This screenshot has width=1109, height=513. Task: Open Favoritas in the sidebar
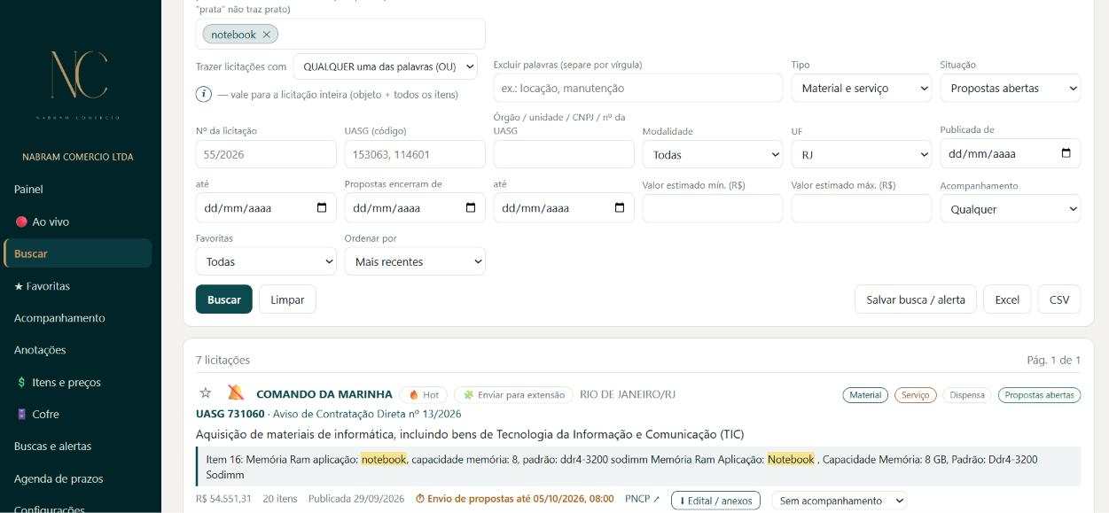[42, 286]
